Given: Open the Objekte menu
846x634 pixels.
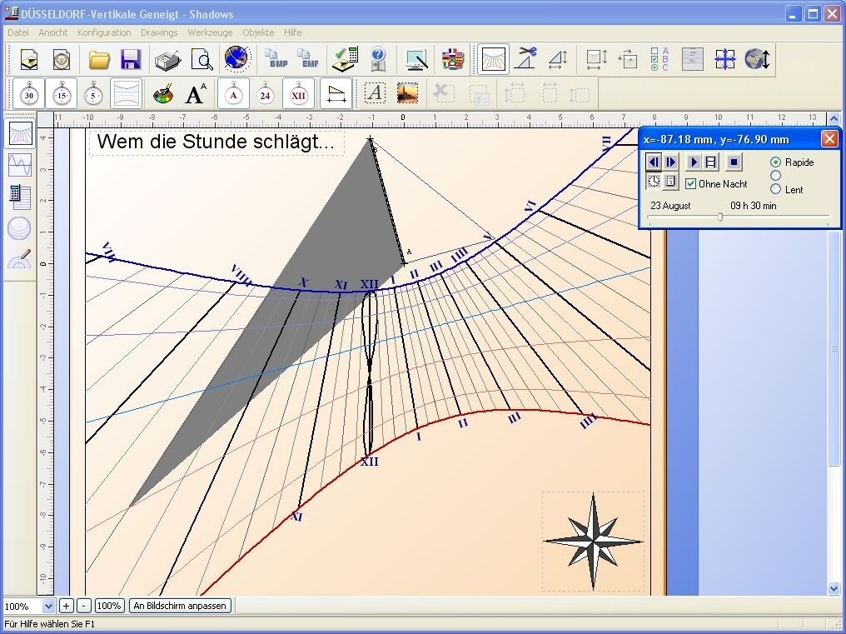Looking at the screenshot, I should [x=257, y=32].
